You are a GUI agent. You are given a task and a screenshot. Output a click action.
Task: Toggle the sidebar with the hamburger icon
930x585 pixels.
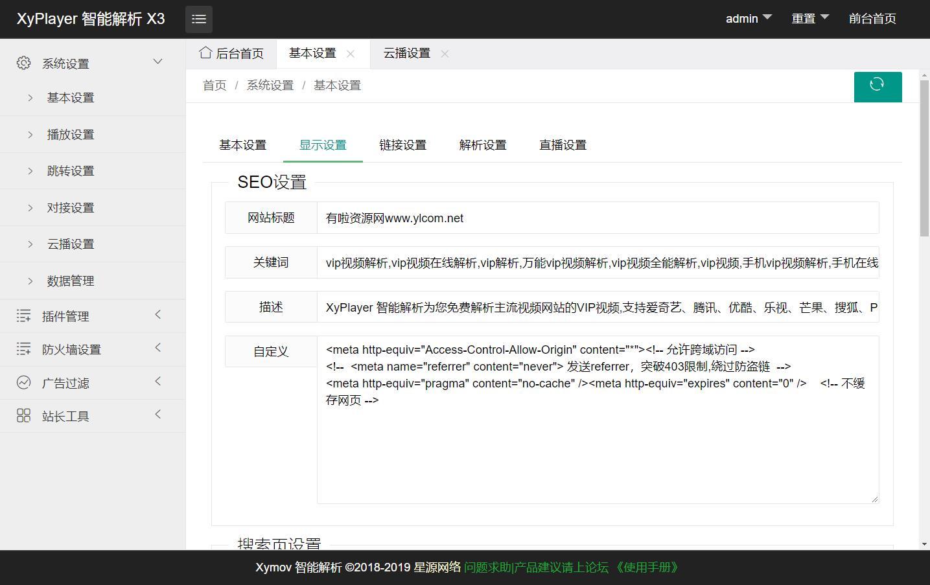click(198, 19)
